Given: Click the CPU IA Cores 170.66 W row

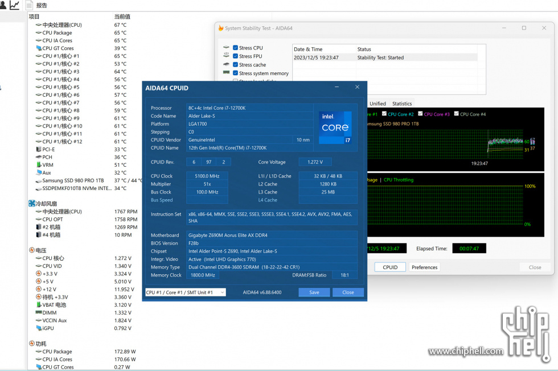Looking at the screenshot, I should [86, 359].
